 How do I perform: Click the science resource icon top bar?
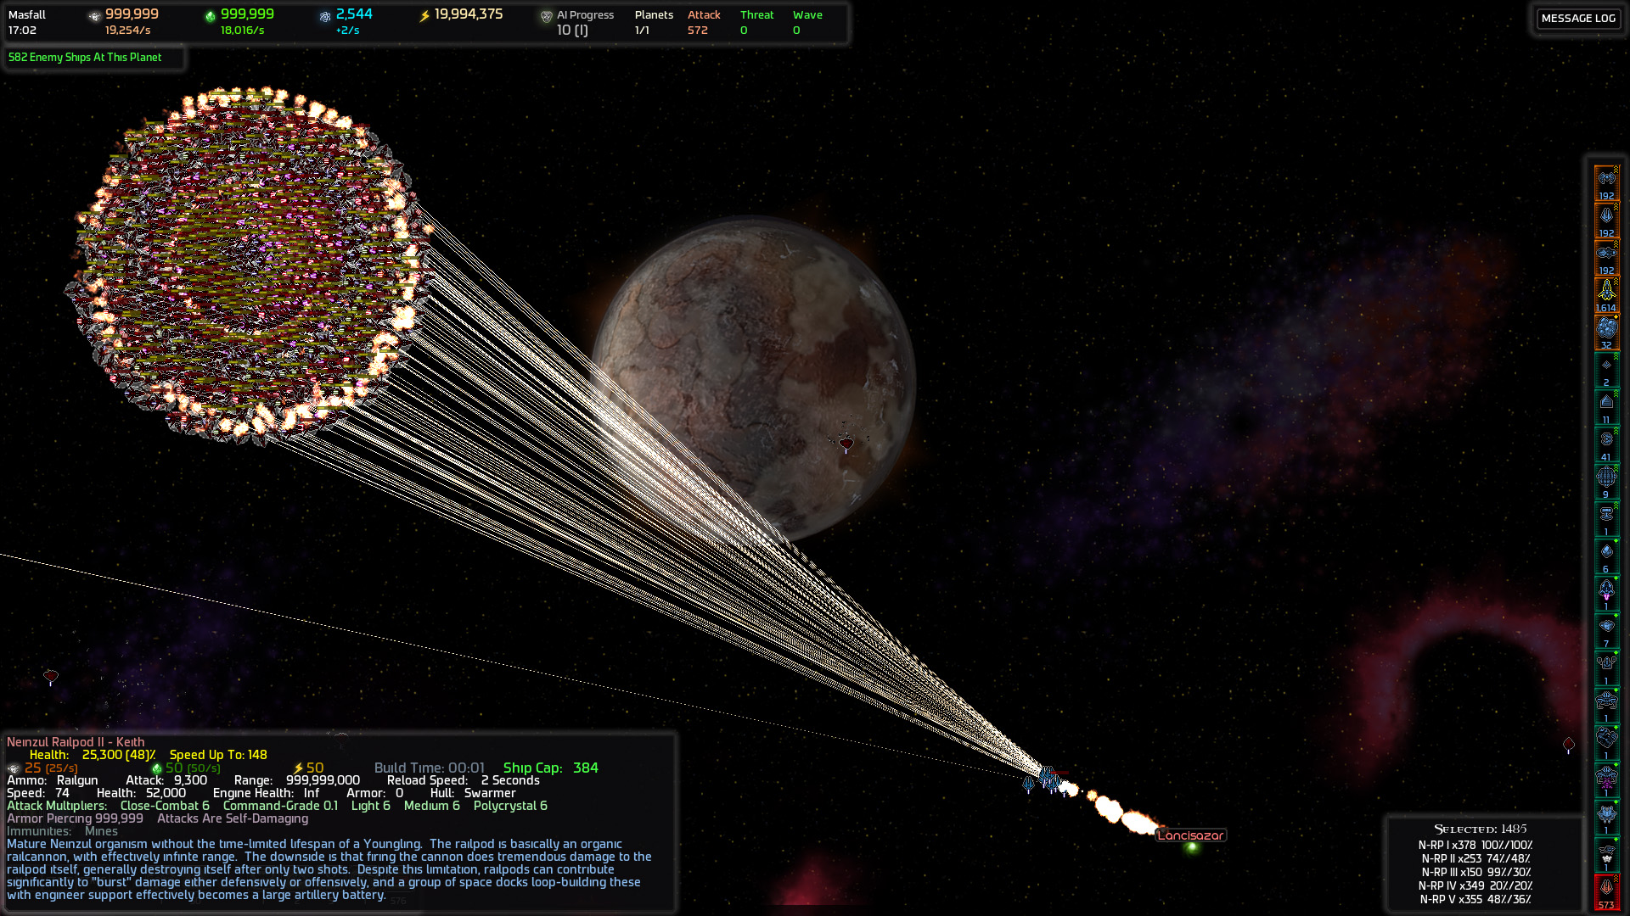pyautogui.click(x=326, y=14)
